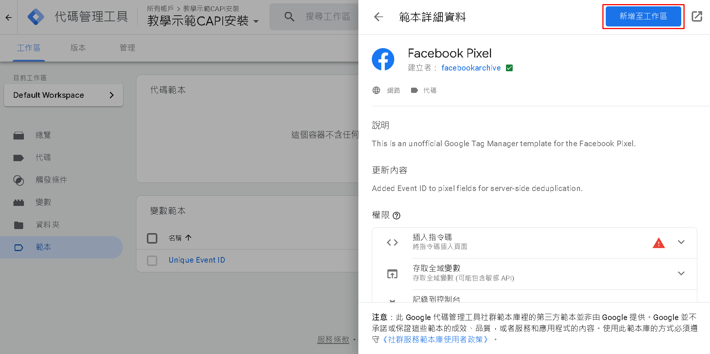Click the code brackets icon for 插入指令碼
This screenshot has width=710, height=354.
click(x=392, y=242)
